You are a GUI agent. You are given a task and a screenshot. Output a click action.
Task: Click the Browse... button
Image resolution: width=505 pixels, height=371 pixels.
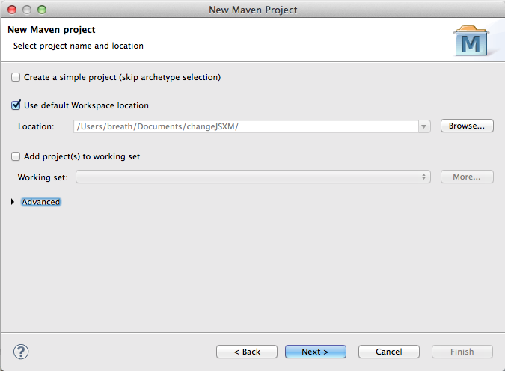coord(467,126)
